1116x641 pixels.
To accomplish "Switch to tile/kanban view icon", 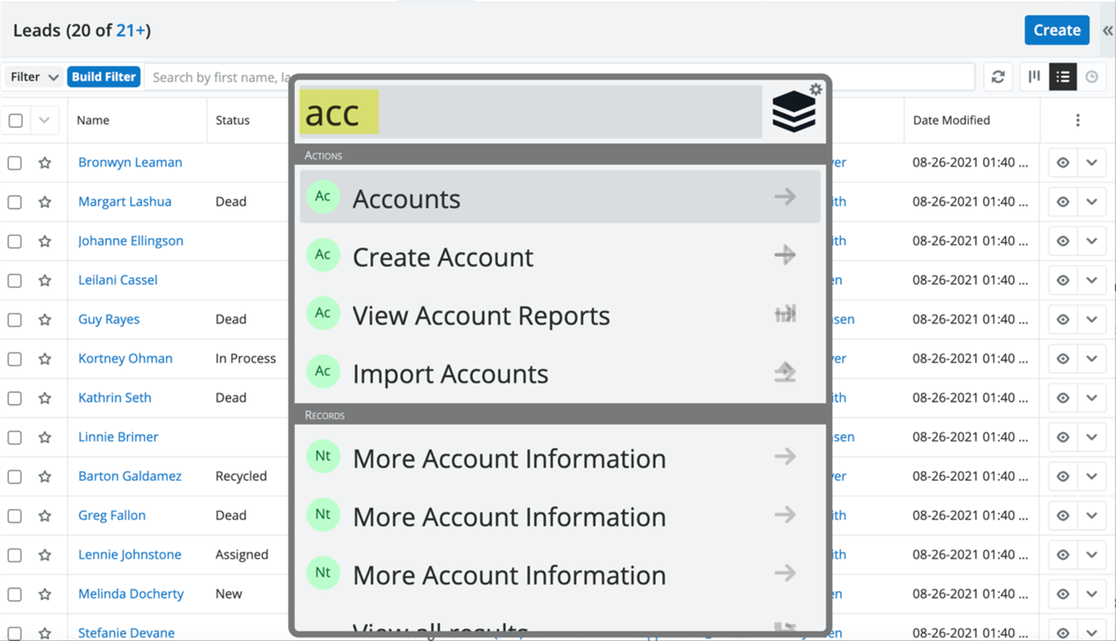I will point(1034,77).
